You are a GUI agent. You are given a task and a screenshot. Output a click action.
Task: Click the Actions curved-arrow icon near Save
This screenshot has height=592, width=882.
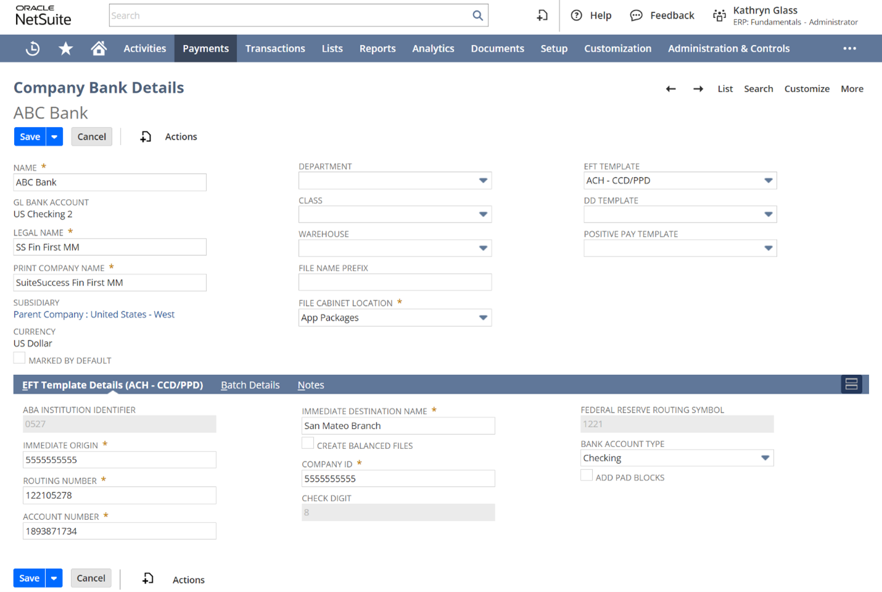(146, 136)
